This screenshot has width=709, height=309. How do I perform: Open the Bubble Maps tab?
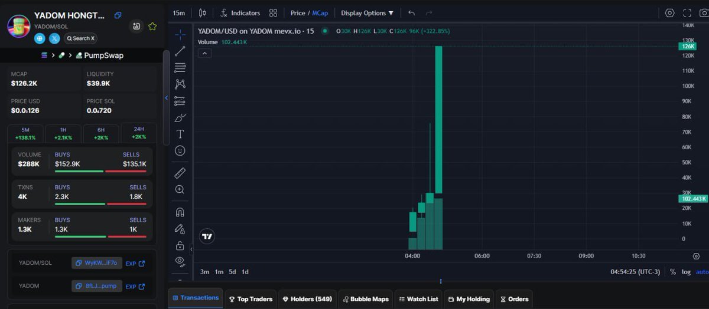[366, 299]
